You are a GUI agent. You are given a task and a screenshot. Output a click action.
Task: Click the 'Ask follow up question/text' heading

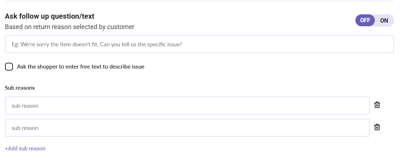click(49, 16)
